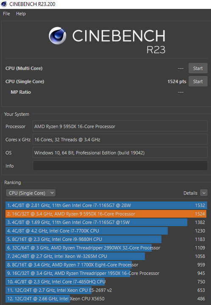The image size is (211, 305).
Task: Open the CPU (Single Core) ranking dropdown
Action: click(31, 193)
